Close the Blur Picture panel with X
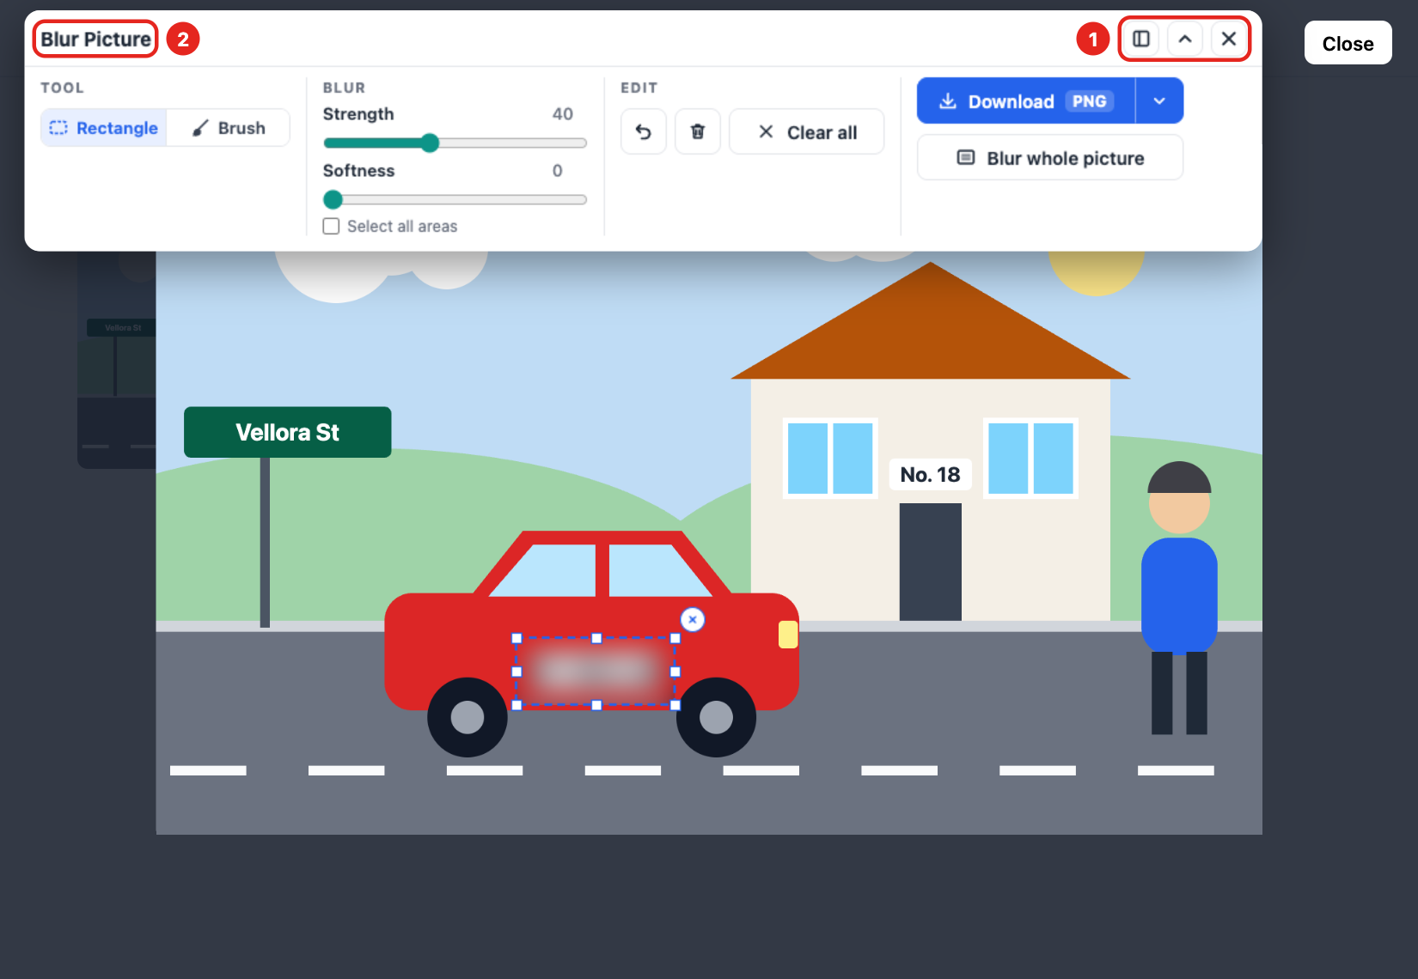Viewport: 1418px width, 979px height. (1229, 39)
